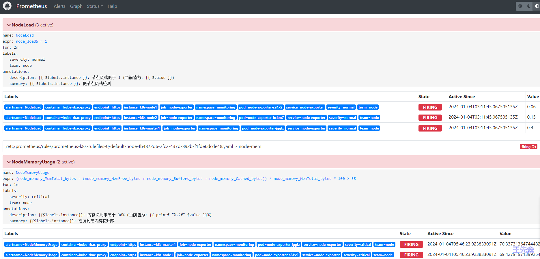Switch to dark theme with moon icon

529,6
